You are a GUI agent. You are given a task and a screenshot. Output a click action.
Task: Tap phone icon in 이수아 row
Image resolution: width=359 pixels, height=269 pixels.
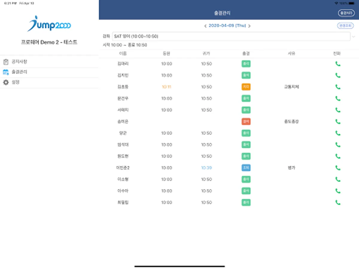pyautogui.click(x=338, y=191)
